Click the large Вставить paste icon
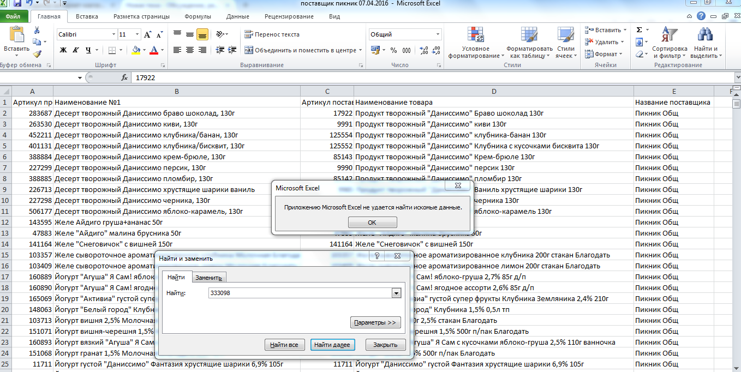741x372 pixels. coord(16,34)
